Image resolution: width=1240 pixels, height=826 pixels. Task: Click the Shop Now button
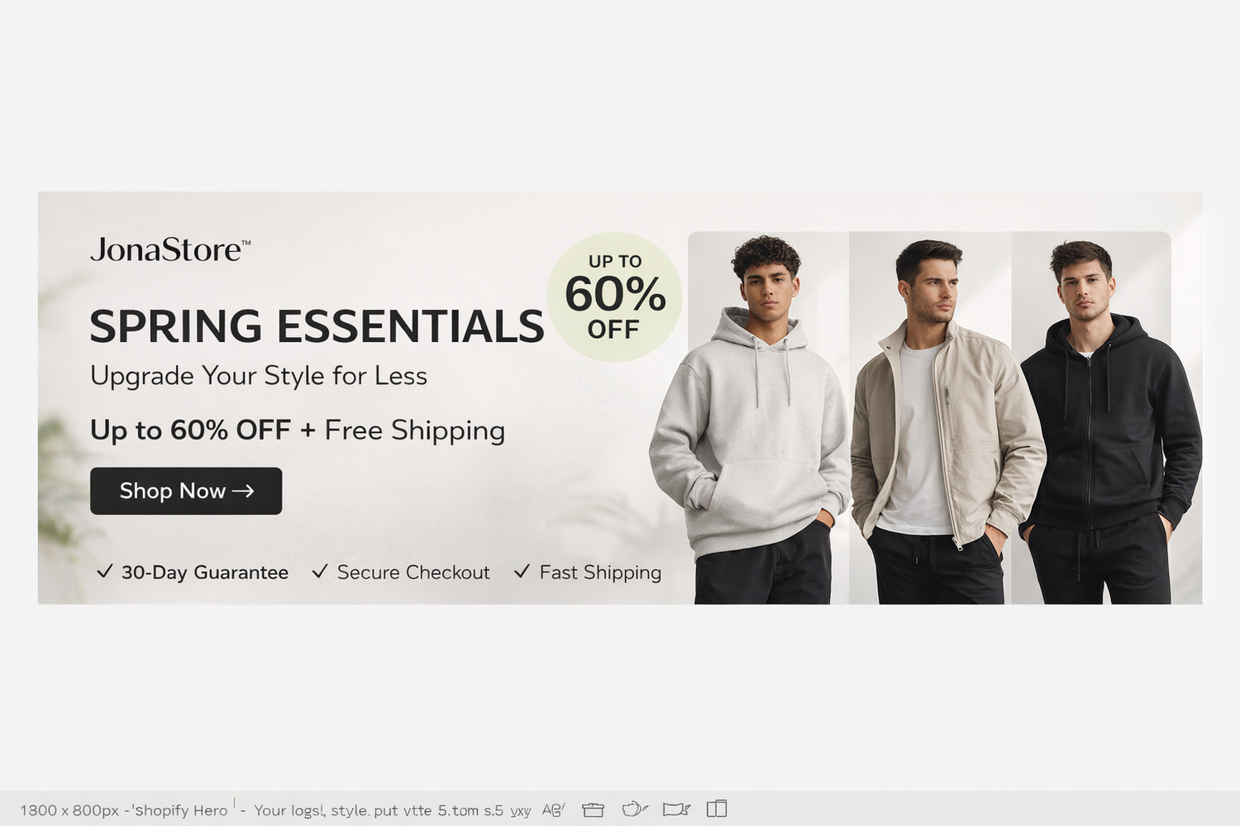coord(186,491)
